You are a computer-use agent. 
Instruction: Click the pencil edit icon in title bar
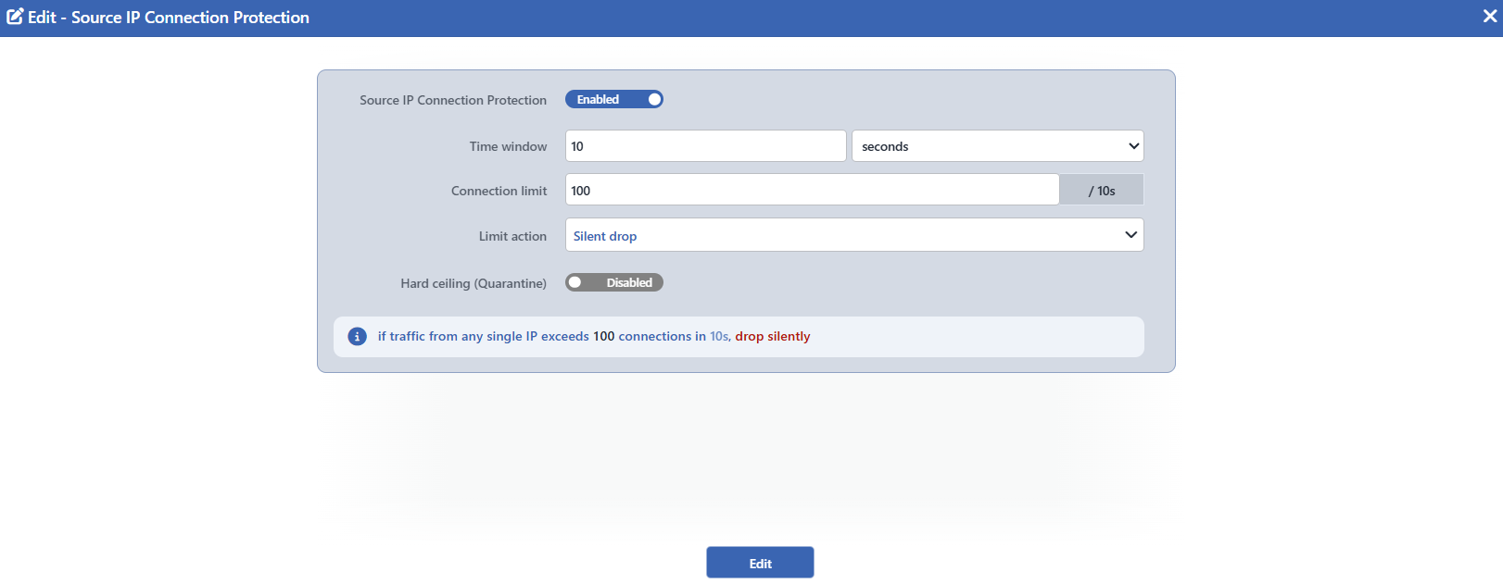click(15, 17)
